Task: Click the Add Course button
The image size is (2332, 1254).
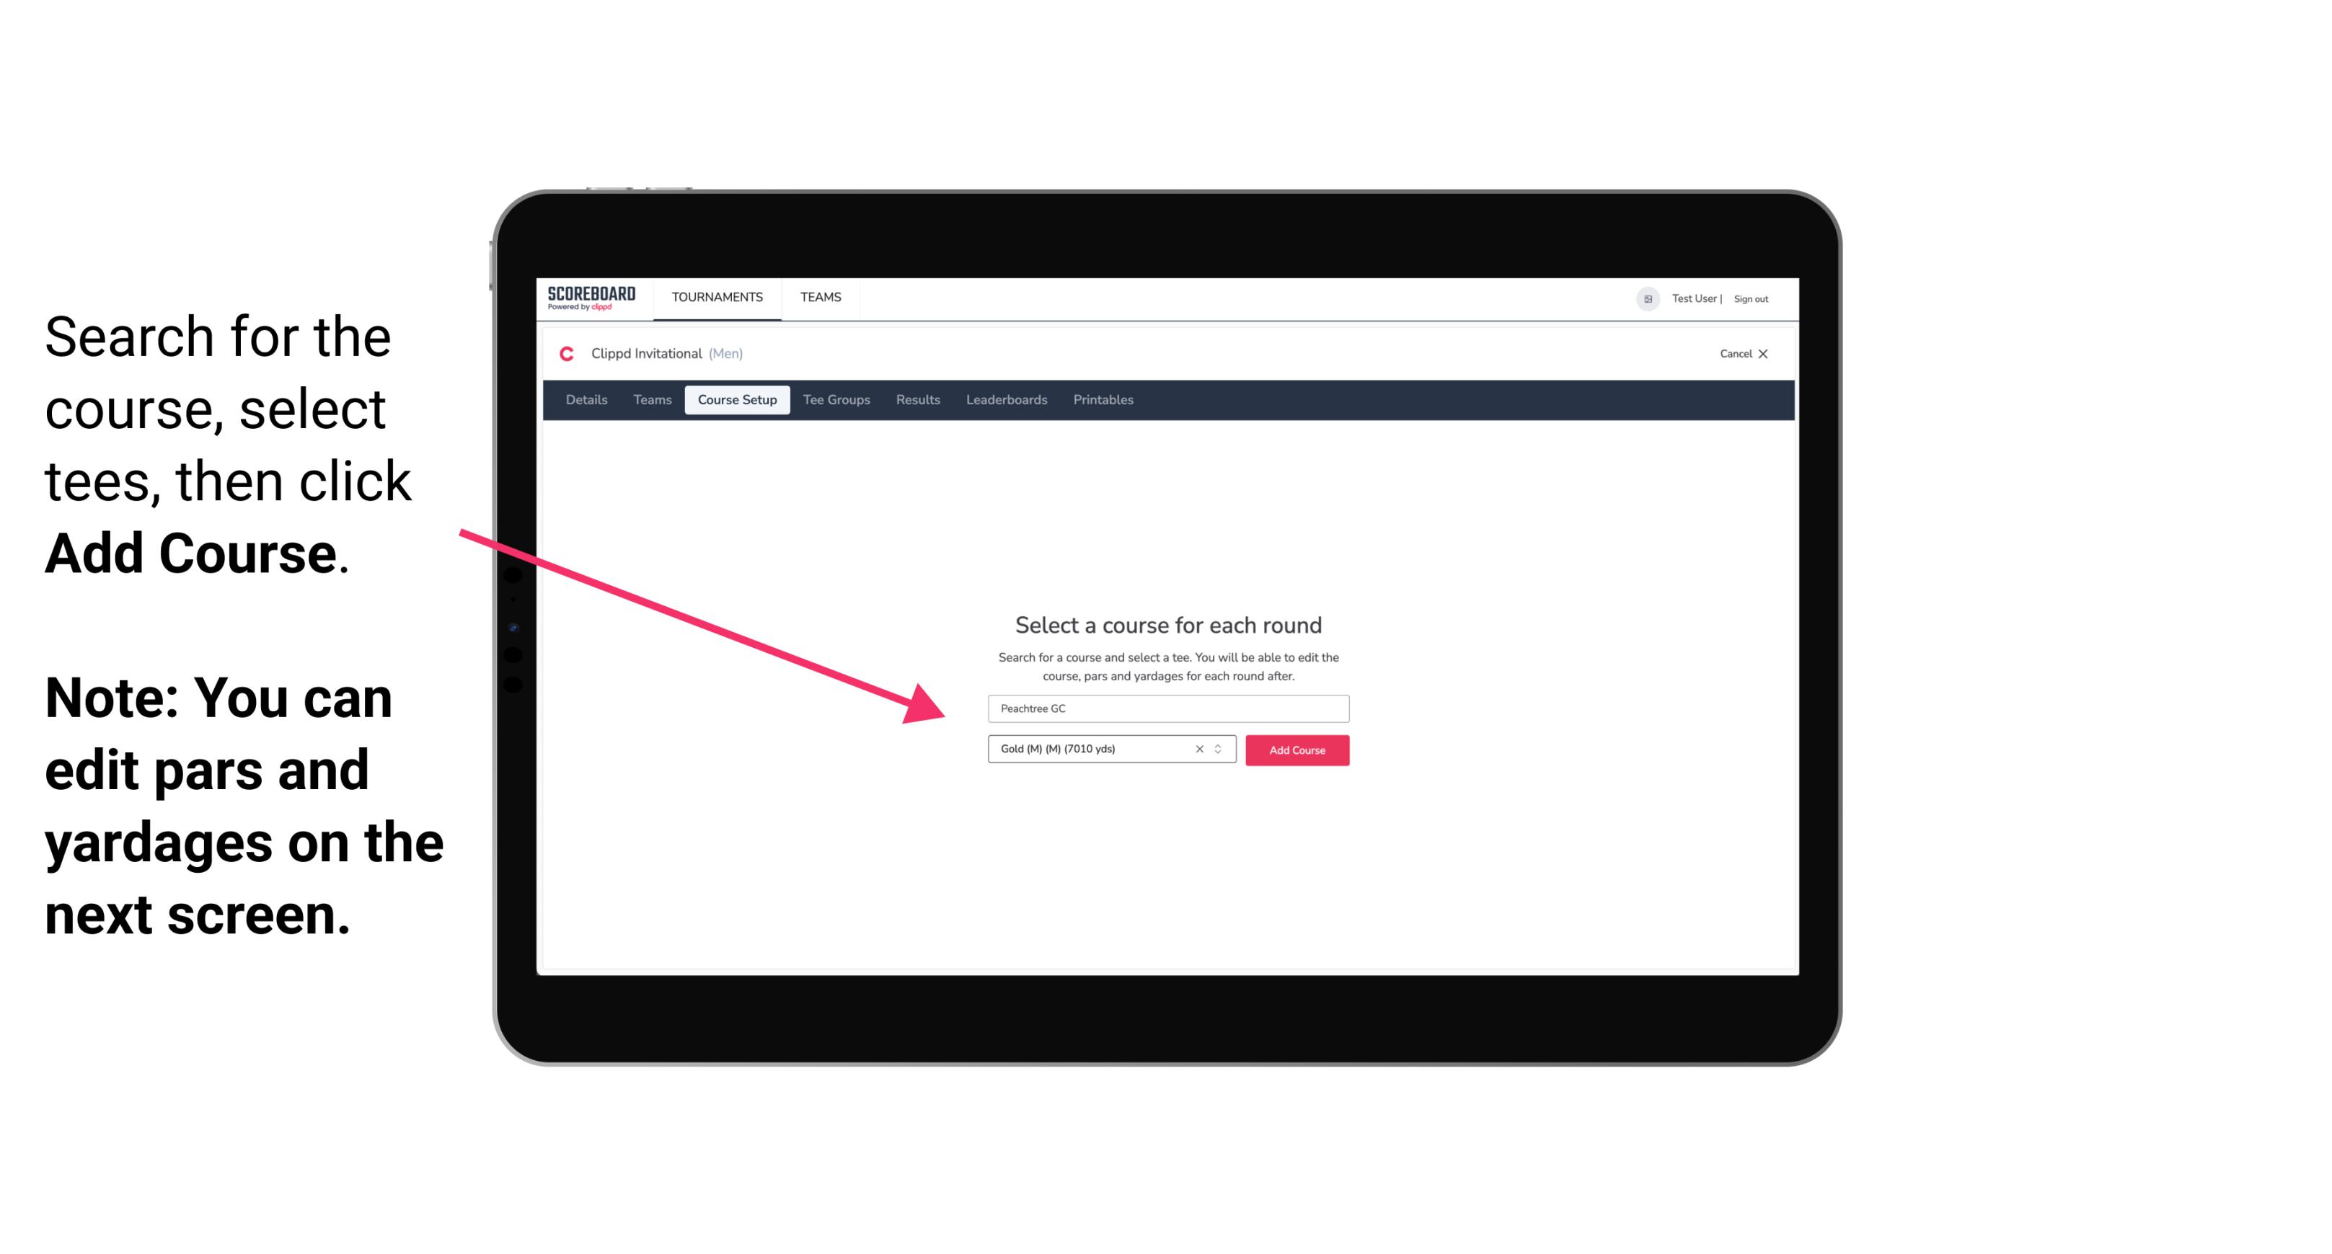Action: coord(1296,750)
